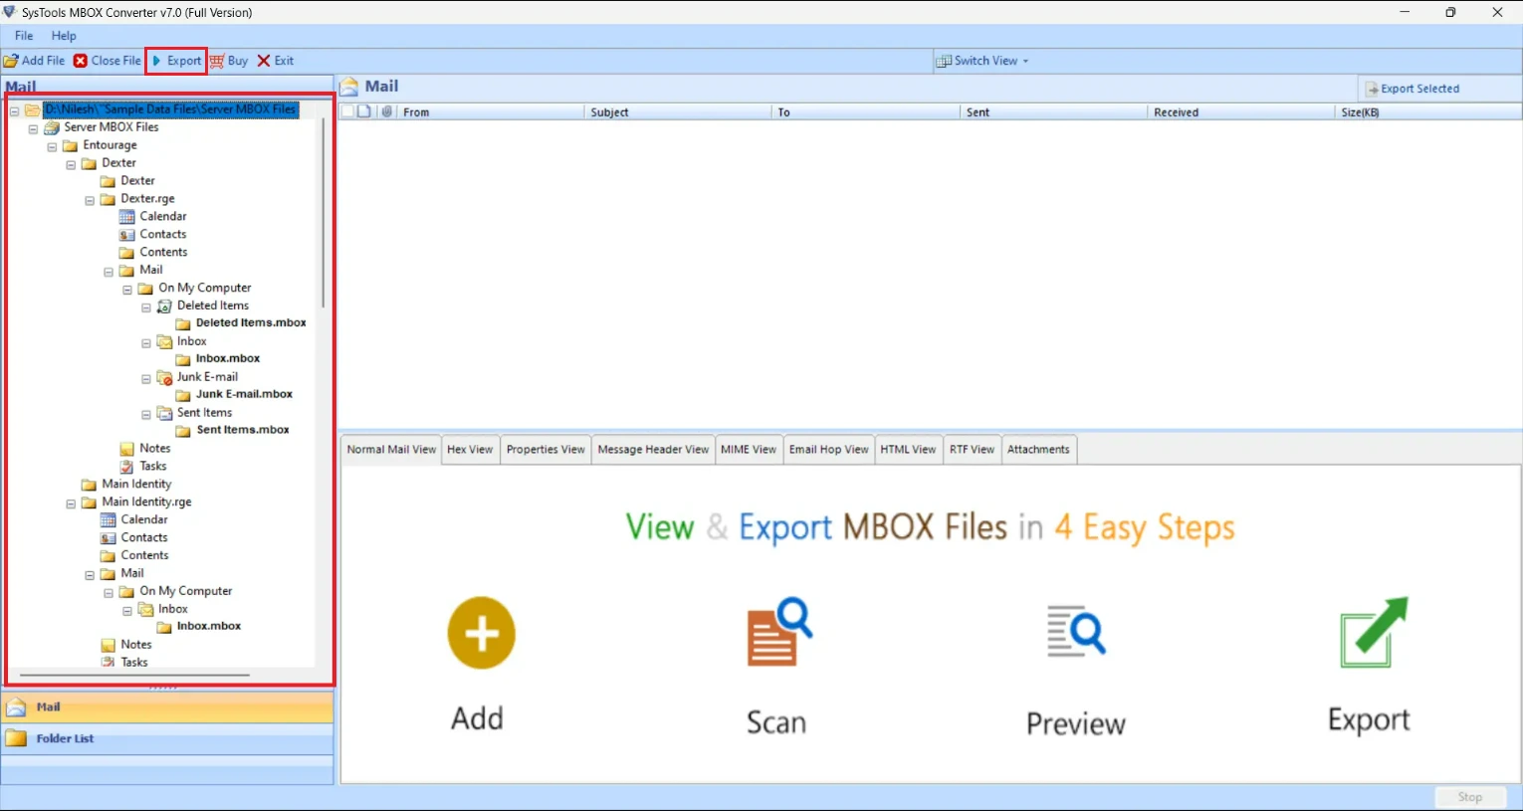
Task: Open the RTF View tab
Action: tap(972, 450)
